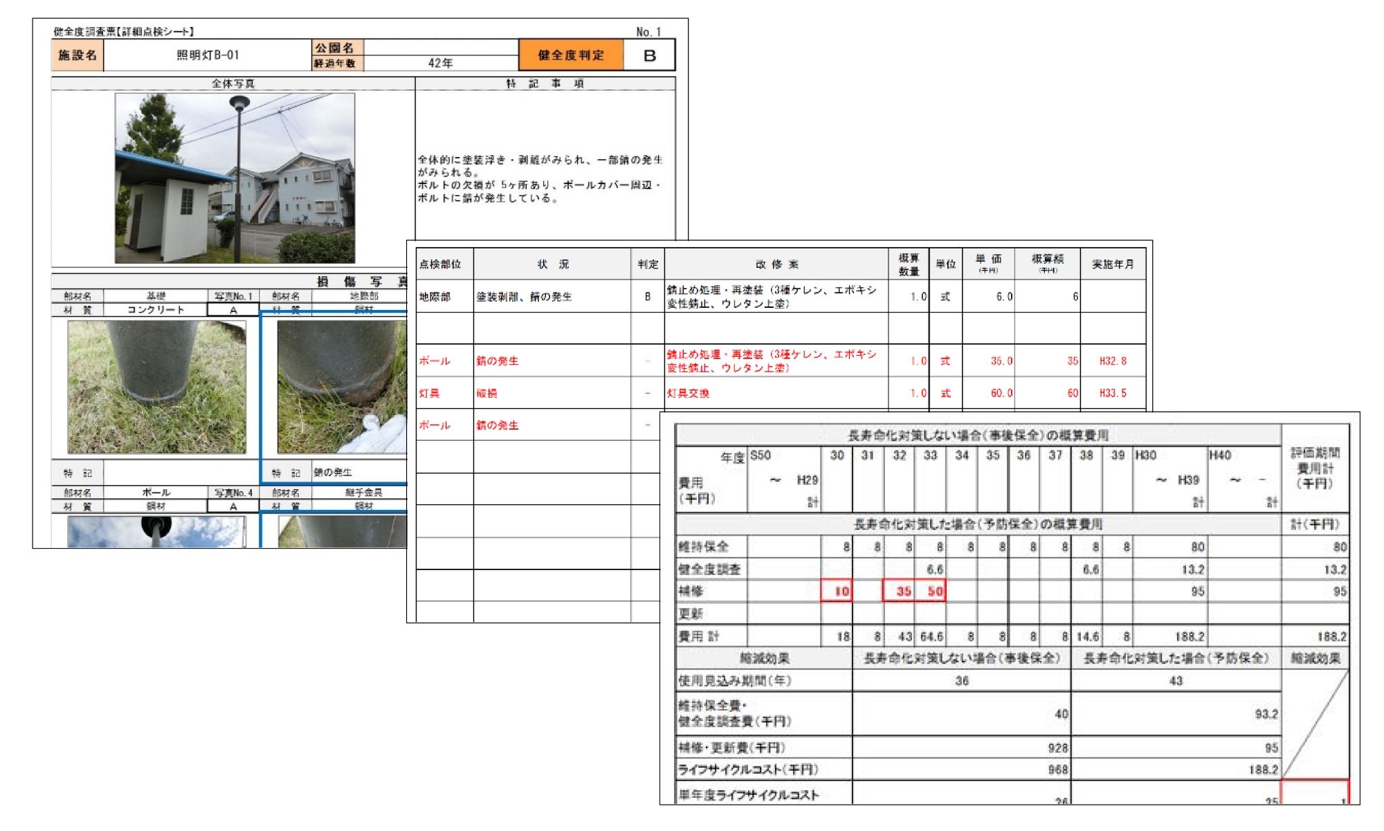Open the overall lighting pole photo thumbnail

click(235, 178)
